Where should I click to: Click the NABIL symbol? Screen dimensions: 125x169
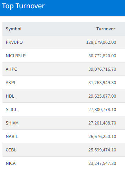12,137
